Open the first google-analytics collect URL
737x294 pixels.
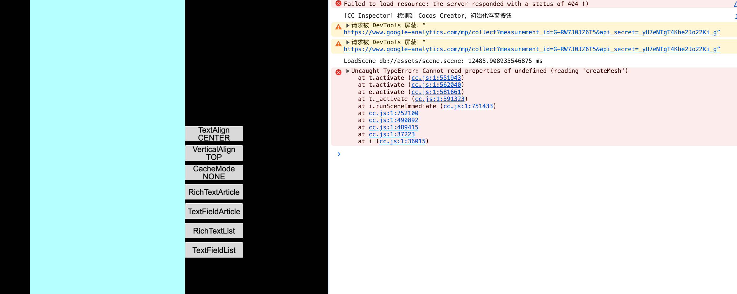[532, 32]
